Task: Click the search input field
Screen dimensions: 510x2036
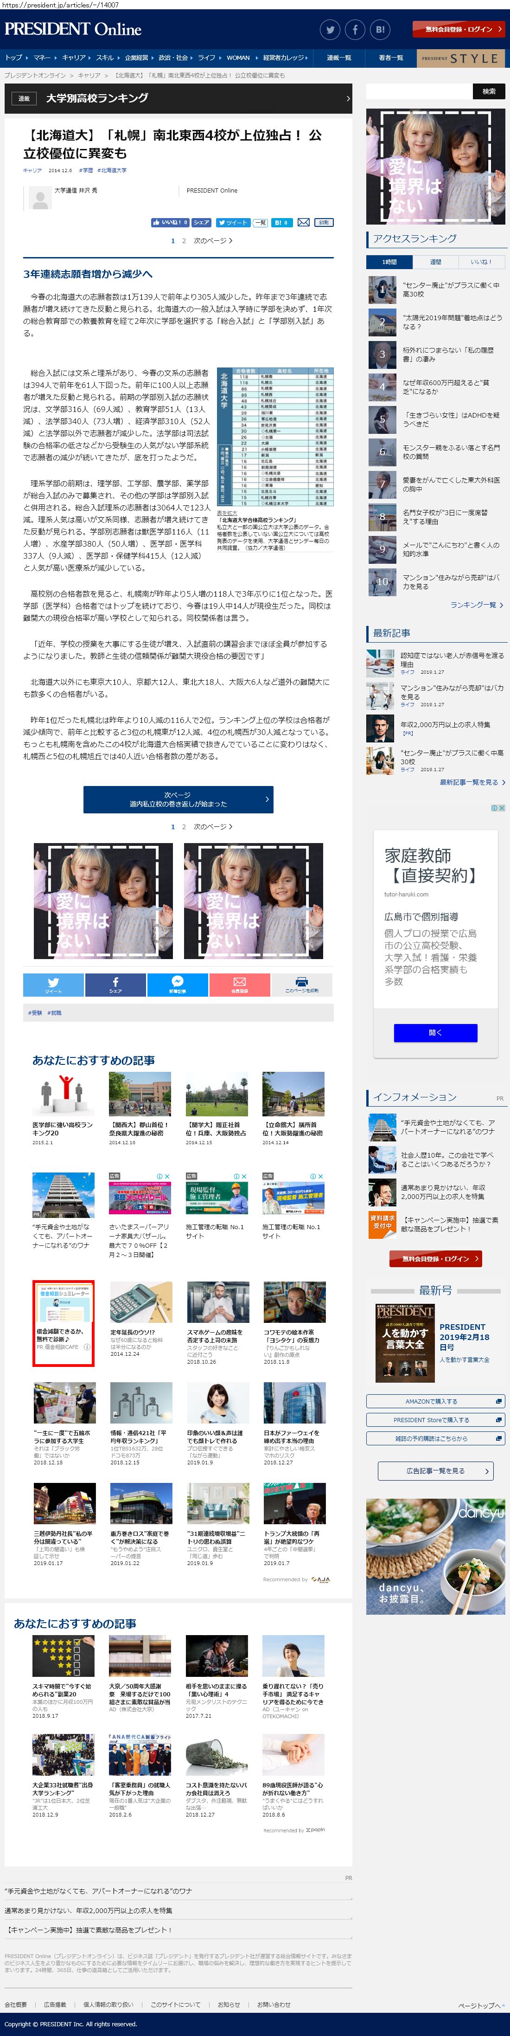Action: 418,92
